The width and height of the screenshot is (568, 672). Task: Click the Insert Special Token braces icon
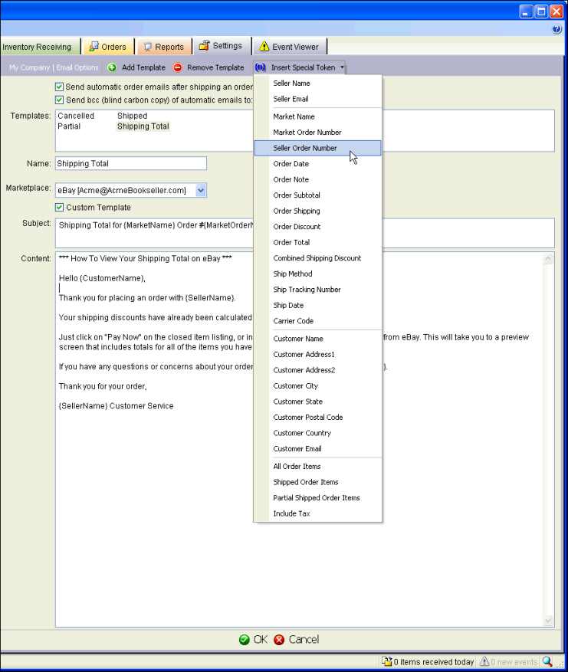coord(260,67)
